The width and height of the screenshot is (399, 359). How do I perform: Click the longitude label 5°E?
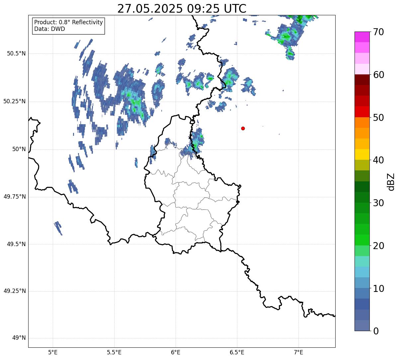53,352
